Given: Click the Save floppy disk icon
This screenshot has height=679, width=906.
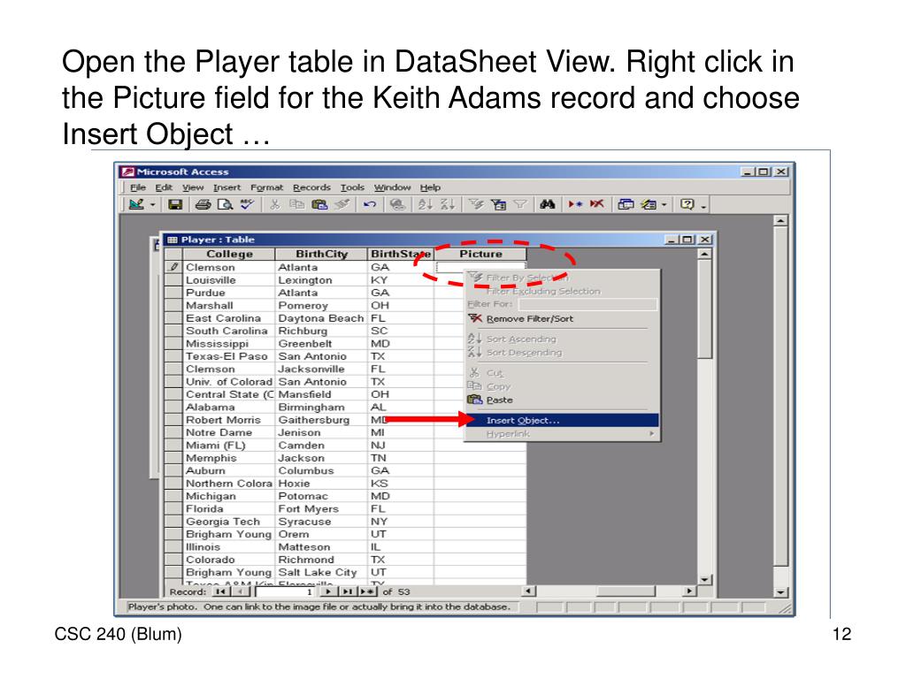Looking at the screenshot, I should click(175, 204).
